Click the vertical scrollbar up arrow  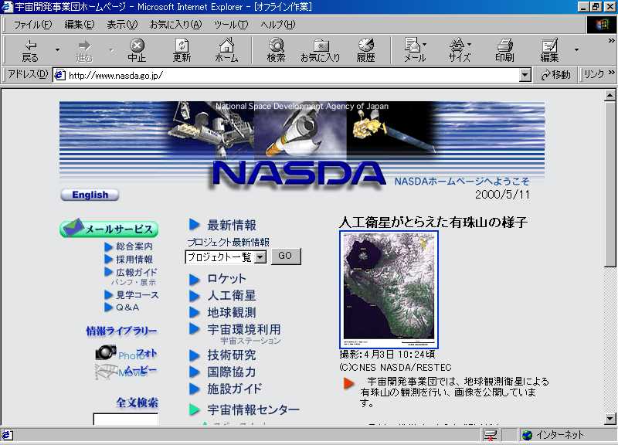pyautogui.click(x=610, y=95)
